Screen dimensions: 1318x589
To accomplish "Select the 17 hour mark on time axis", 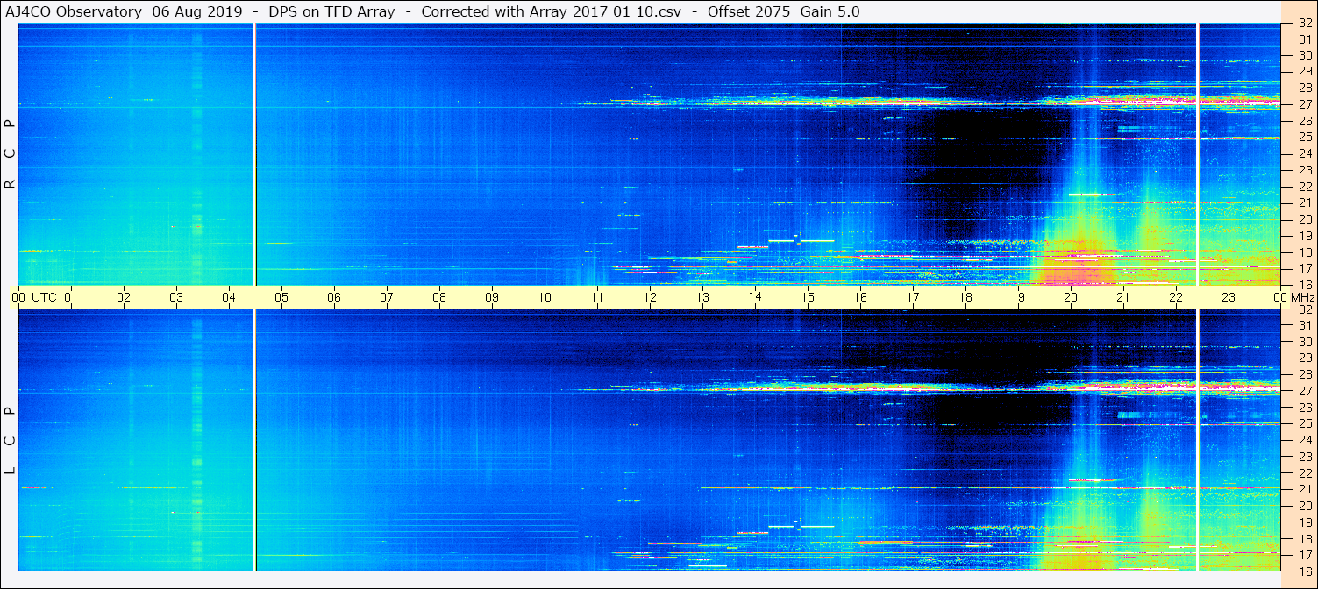I will pos(913,297).
